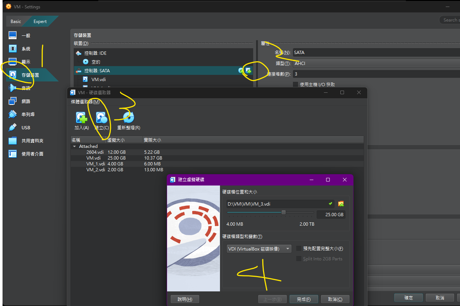Click the D:\VM\VM\VM_3.vdi path field
Screen dimensions: 460x306
280,204
